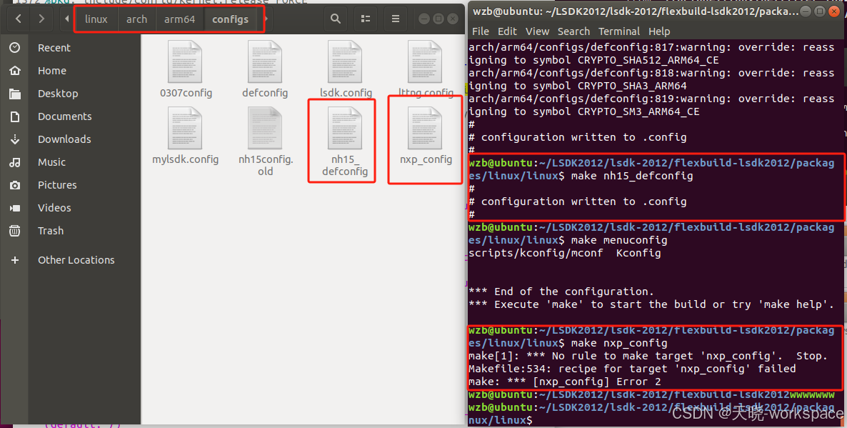Open Other Locations in the sidebar
Image resolution: width=847 pixels, height=428 pixels.
point(76,259)
